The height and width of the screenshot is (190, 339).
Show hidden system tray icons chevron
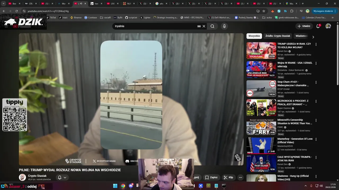pyautogui.click(x=305, y=186)
